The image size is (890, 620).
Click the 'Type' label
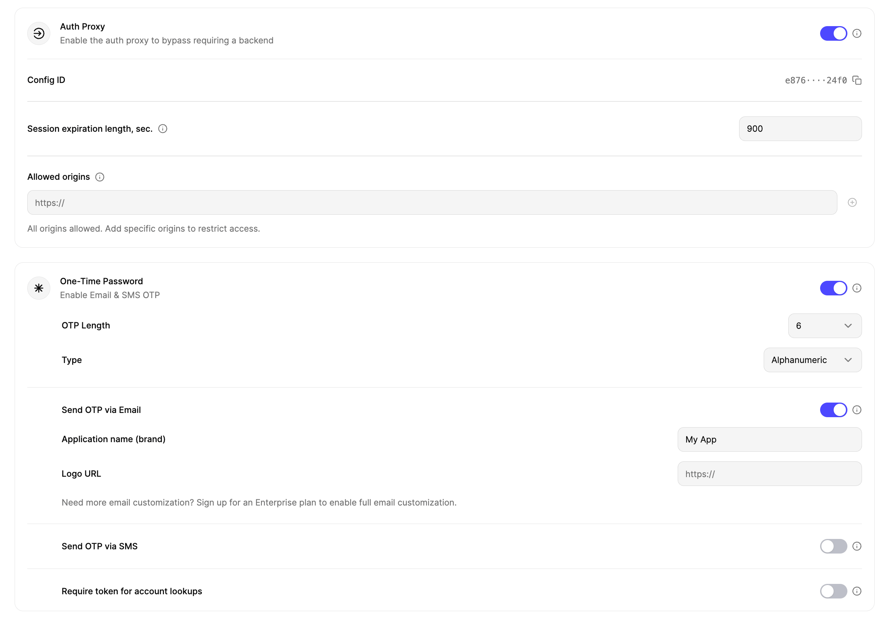(72, 360)
